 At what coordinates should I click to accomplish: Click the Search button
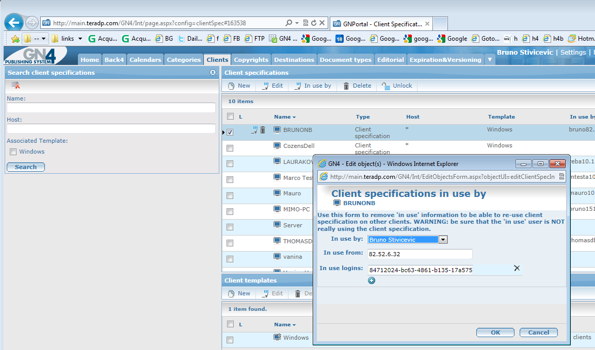click(x=26, y=167)
